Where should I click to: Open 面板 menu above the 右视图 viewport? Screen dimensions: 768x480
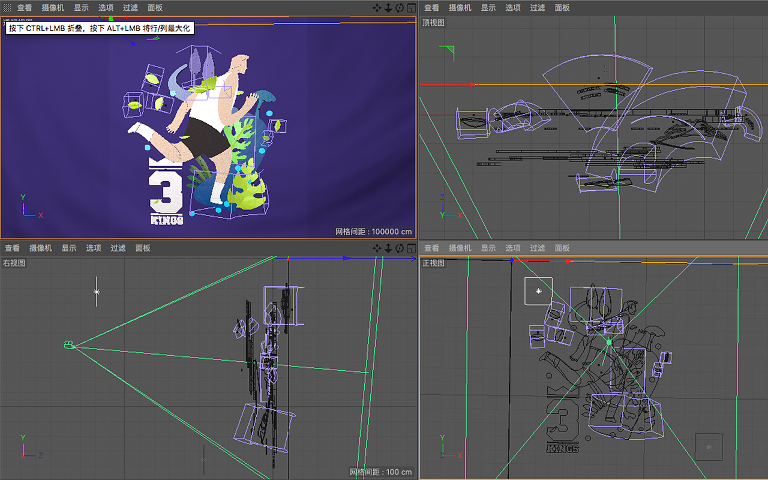click(143, 248)
